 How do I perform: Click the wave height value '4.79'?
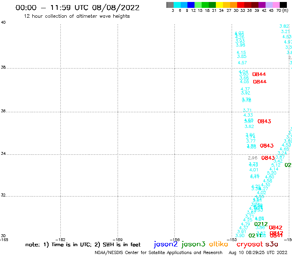[x=245, y=224]
